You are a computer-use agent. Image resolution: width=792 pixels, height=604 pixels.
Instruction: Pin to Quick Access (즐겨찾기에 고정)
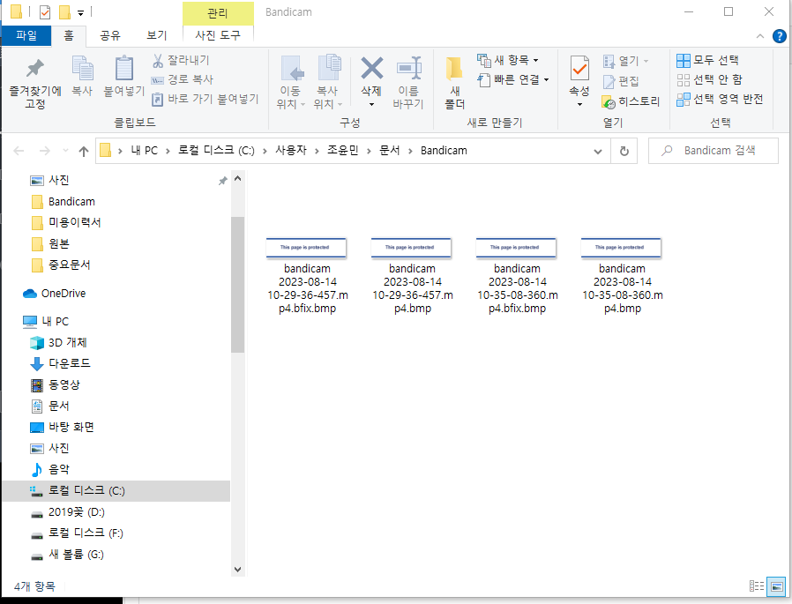coord(35,84)
